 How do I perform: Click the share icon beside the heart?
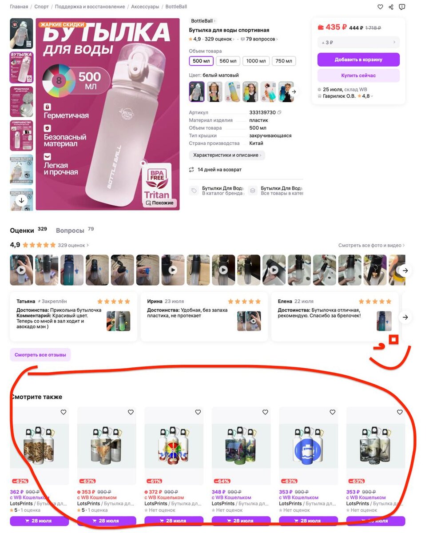pyautogui.click(x=391, y=7)
